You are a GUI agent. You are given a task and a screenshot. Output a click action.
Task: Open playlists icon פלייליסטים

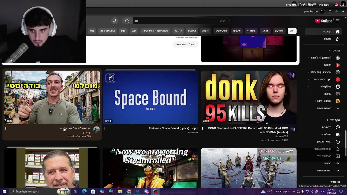point(338,135)
